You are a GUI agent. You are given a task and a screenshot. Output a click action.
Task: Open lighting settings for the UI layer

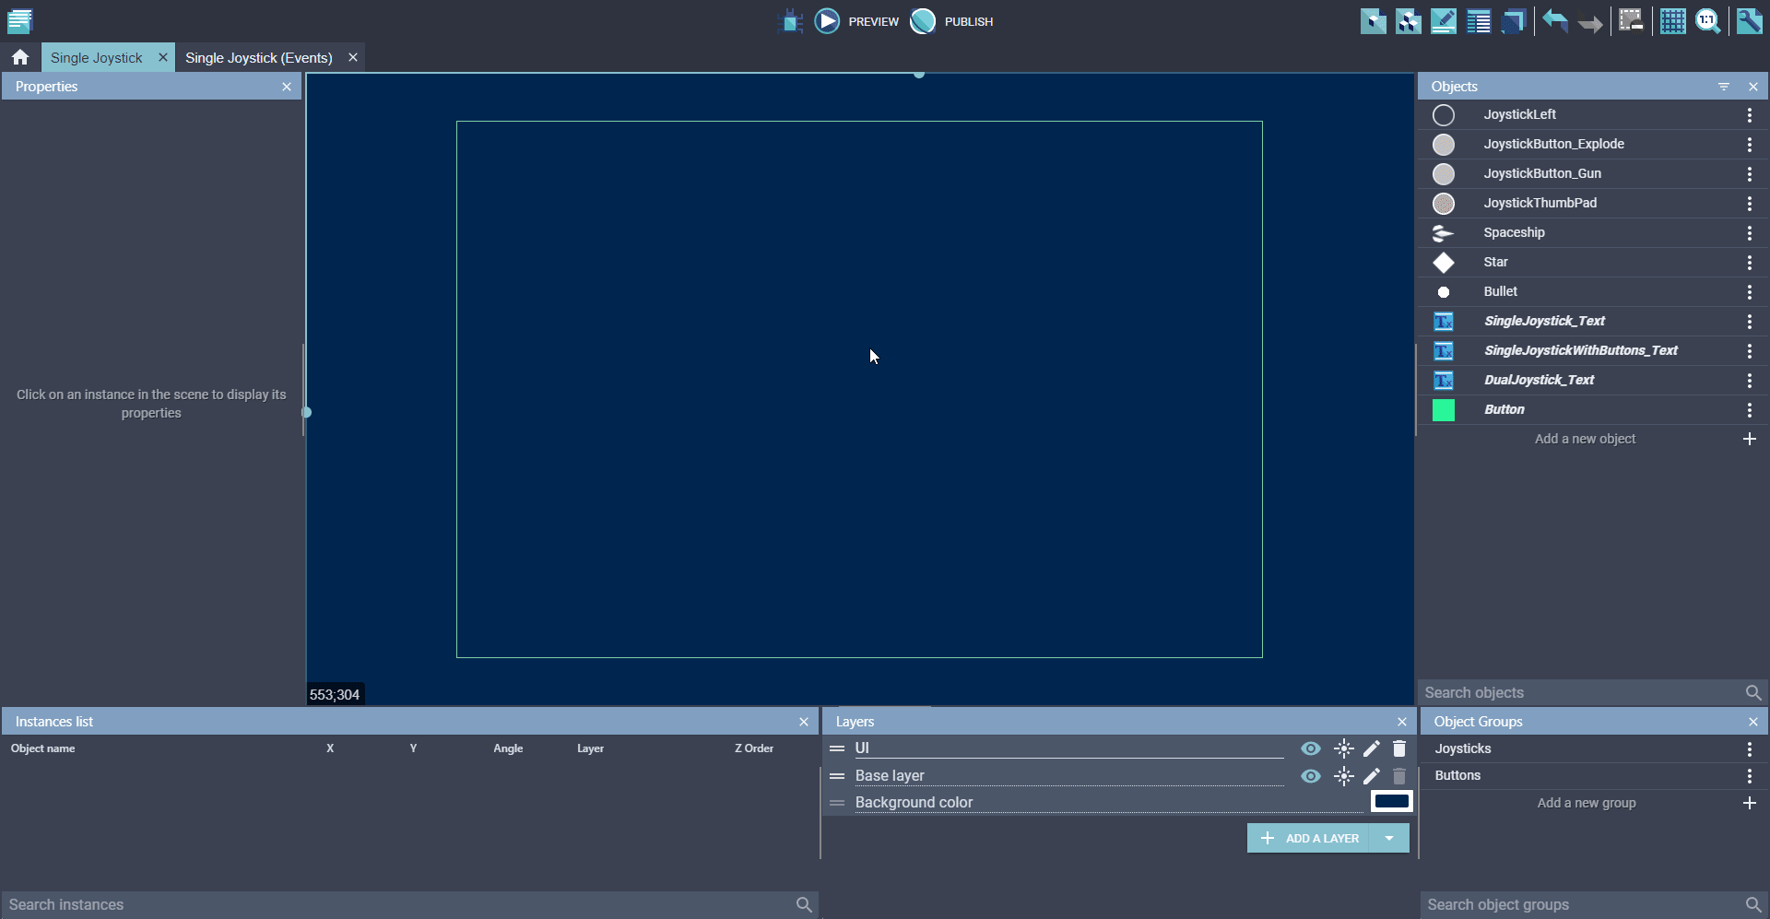point(1344,748)
